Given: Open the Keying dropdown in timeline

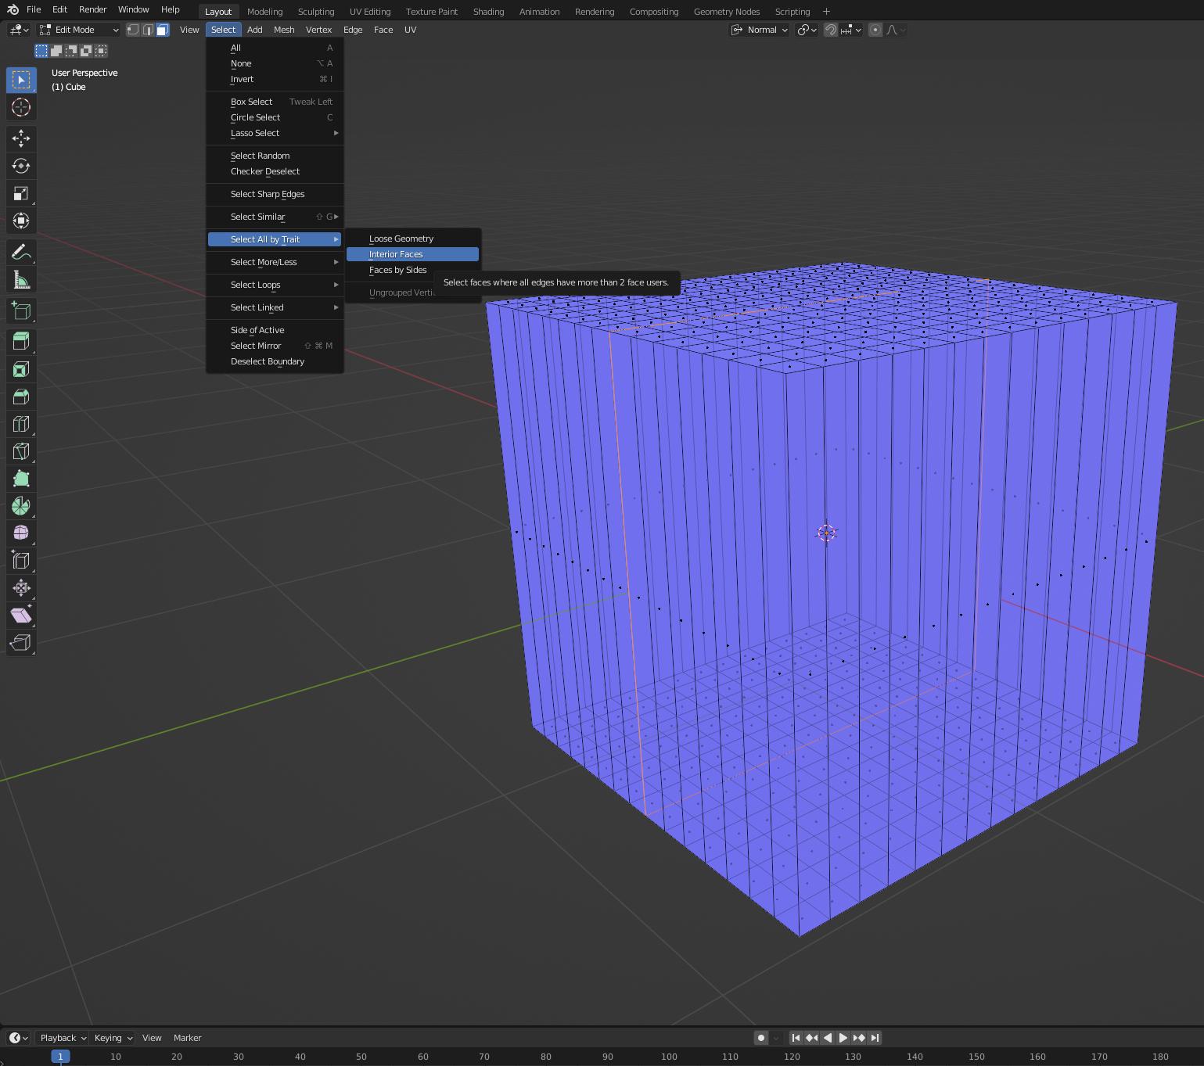Looking at the screenshot, I should [113, 1038].
